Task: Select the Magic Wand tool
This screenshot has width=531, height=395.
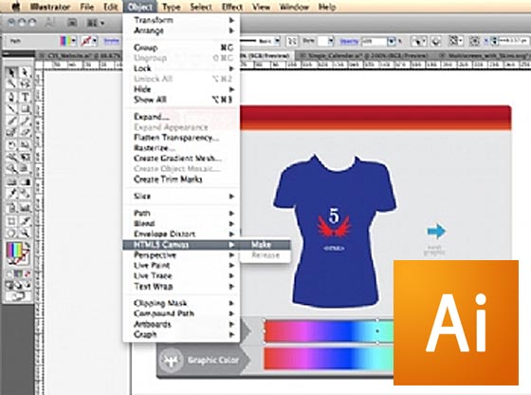Action: [x=11, y=84]
